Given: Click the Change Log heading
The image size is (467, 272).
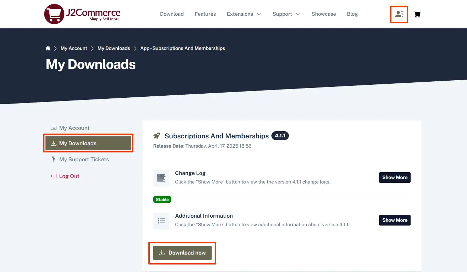Looking at the screenshot, I should pos(190,173).
